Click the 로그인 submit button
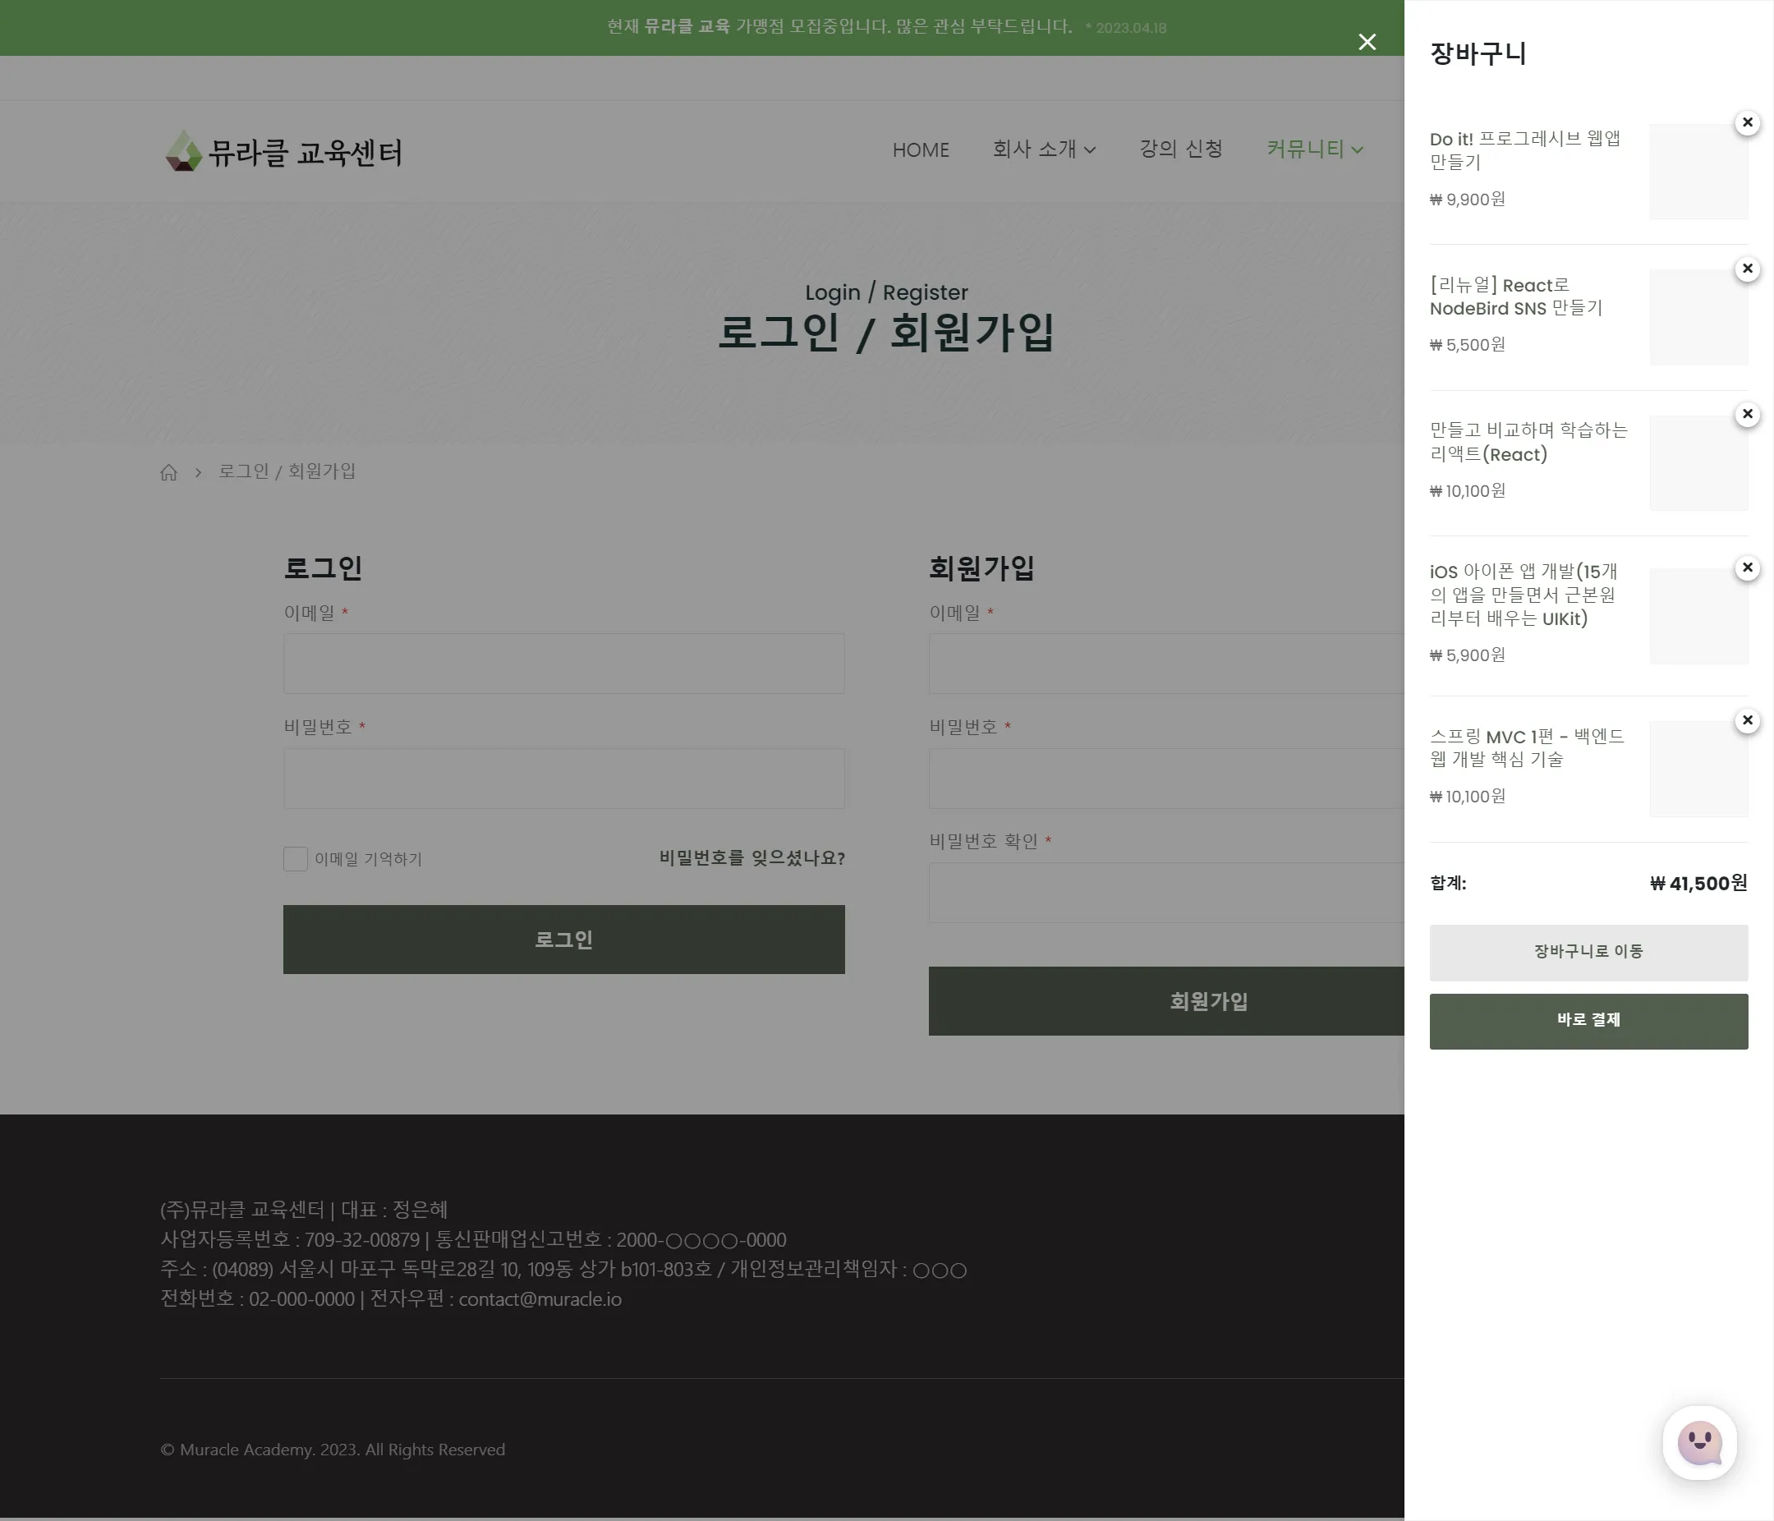The image size is (1774, 1521). (563, 939)
